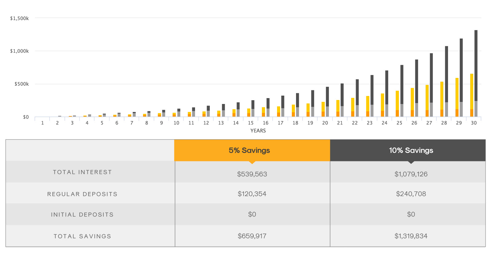Image resolution: width=492 pixels, height=254 pixels.
Task: Click the $539,563 total interest value
Action: 252,174
